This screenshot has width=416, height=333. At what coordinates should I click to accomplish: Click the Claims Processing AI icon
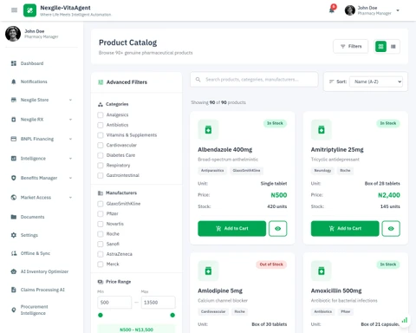14,290
